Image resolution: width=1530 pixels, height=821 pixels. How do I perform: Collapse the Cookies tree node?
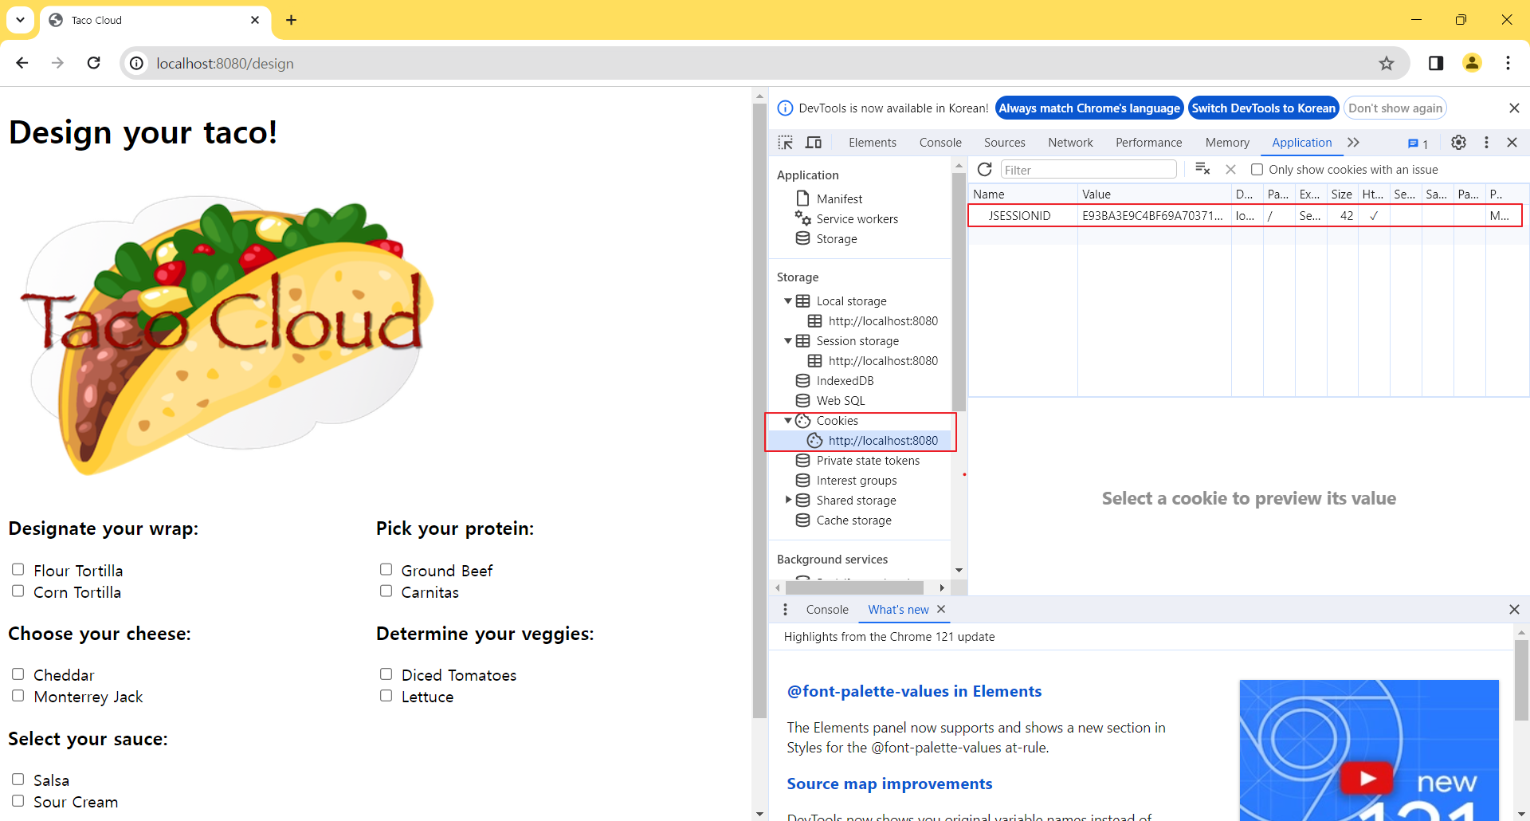pos(788,420)
